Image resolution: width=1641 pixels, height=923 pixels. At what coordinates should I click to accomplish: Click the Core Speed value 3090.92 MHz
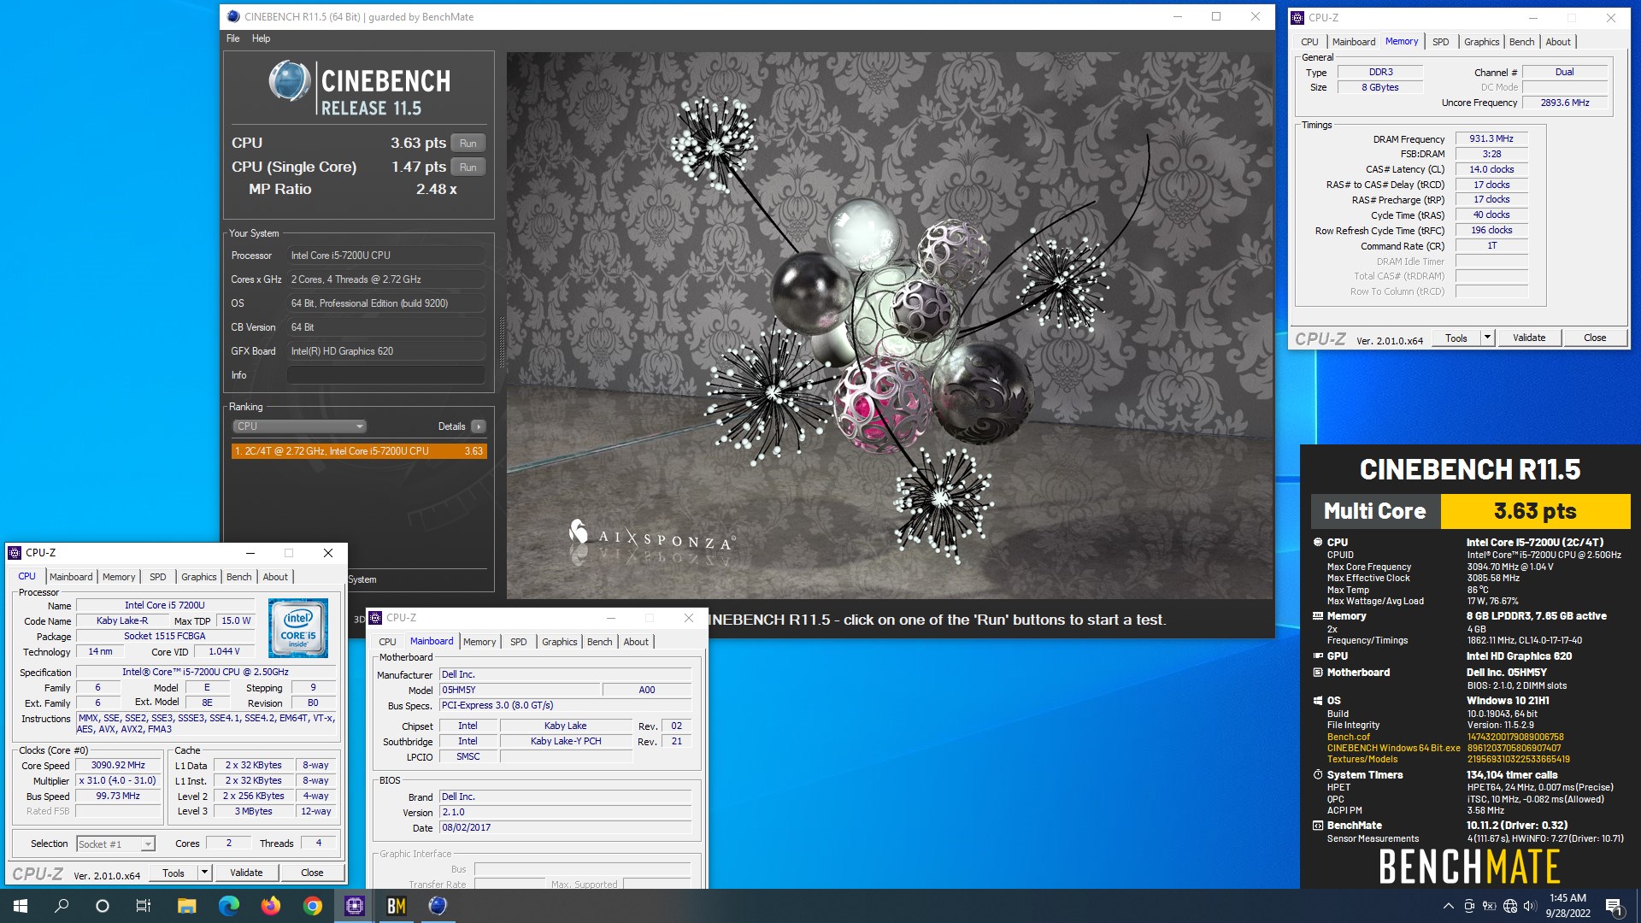(x=118, y=766)
